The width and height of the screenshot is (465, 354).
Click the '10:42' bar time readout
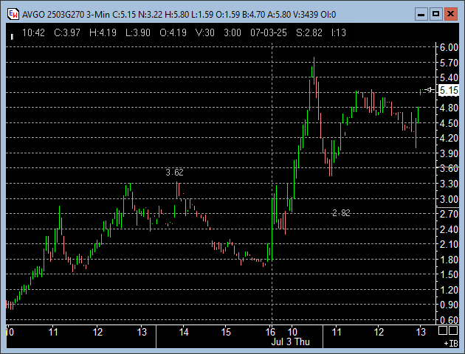click(x=33, y=32)
